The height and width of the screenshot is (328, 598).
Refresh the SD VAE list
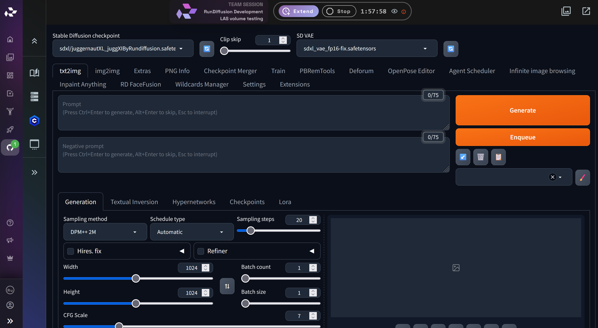[x=451, y=49]
